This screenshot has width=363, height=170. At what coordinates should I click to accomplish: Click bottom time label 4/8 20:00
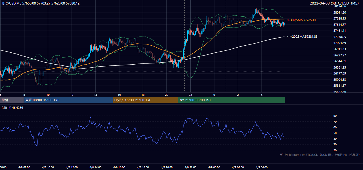(x=167, y=167)
